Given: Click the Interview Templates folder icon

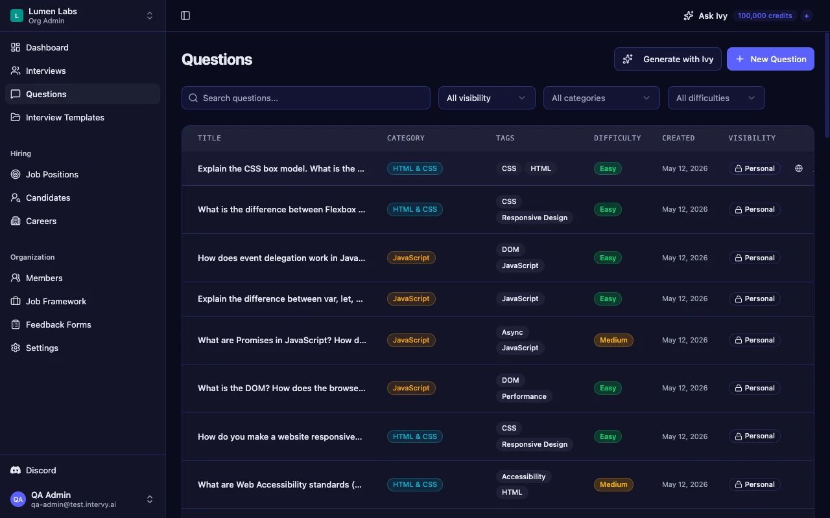Looking at the screenshot, I should [16, 117].
